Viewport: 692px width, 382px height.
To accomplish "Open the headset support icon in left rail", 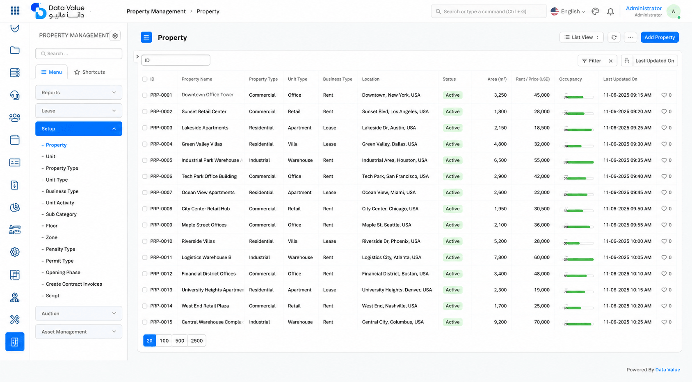I will point(15,95).
